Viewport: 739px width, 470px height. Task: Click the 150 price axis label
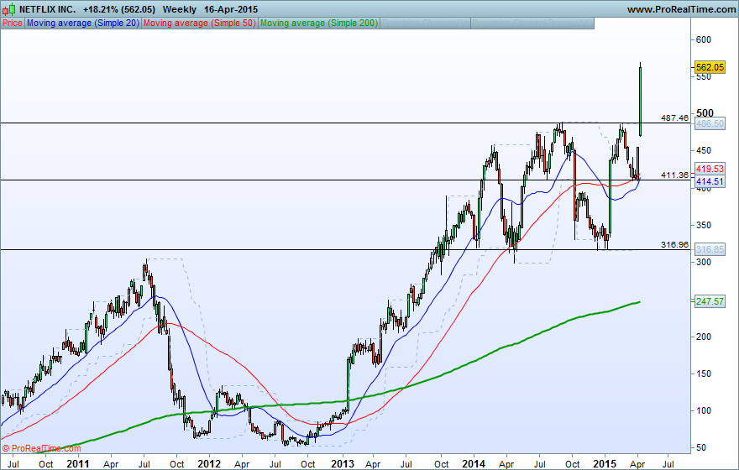[704, 374]
